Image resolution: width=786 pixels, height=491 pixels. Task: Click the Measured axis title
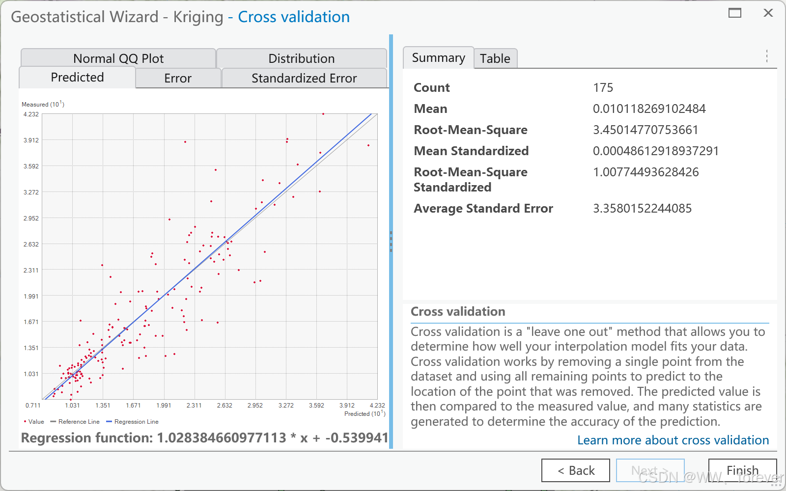(x=43, y=104)
